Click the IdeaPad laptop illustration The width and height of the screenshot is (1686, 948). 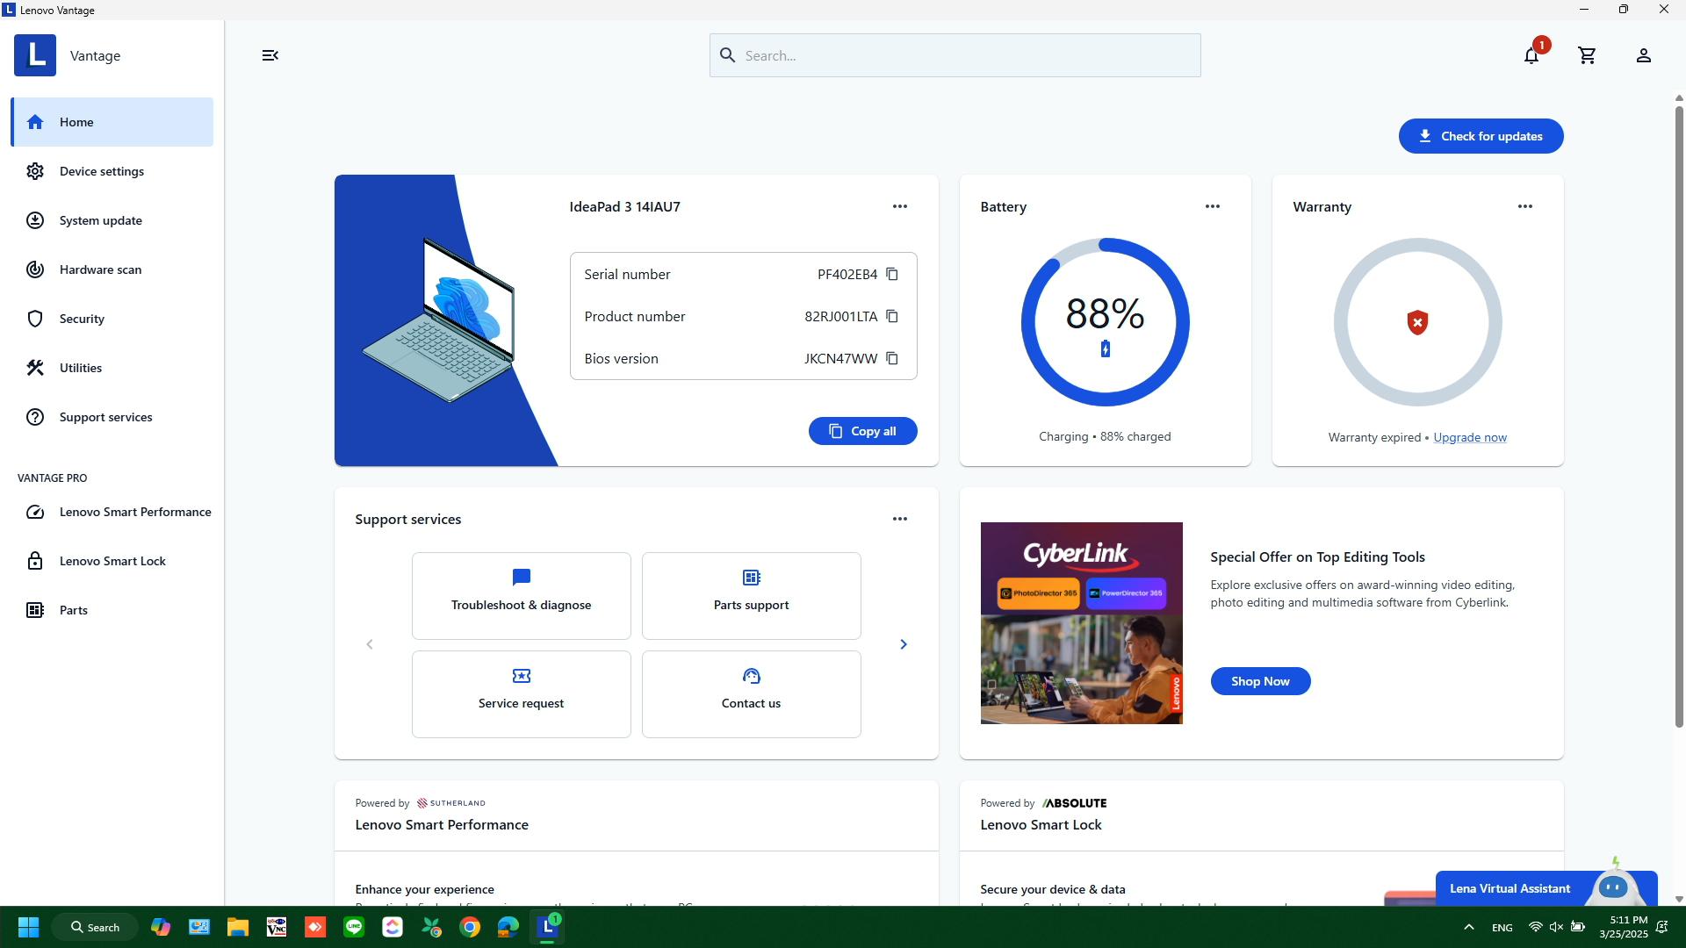tap(438, 320)
